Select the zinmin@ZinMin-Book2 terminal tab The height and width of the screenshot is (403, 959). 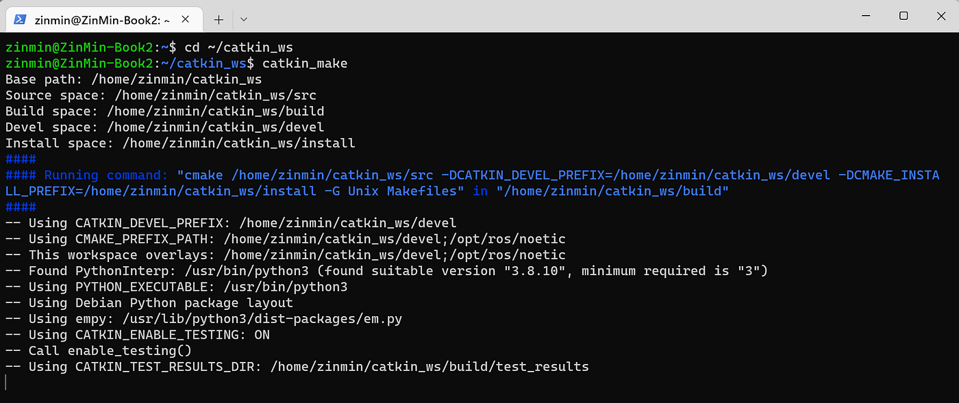[103, 20]
